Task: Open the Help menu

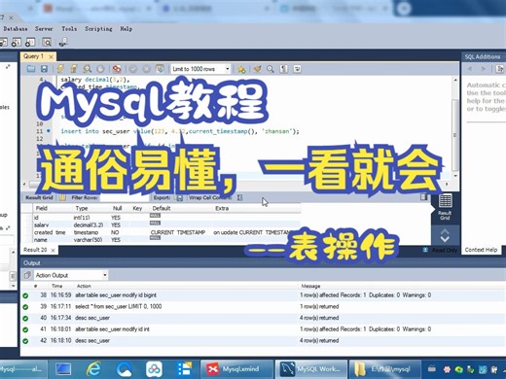Action: [126, 29]
